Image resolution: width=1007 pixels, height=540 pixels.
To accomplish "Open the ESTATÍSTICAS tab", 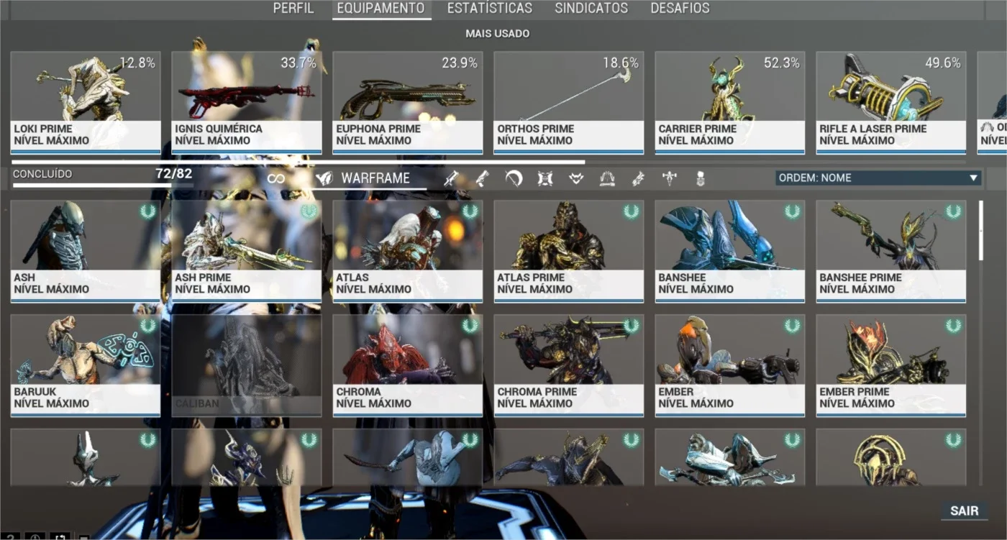I will click(490, 9).
